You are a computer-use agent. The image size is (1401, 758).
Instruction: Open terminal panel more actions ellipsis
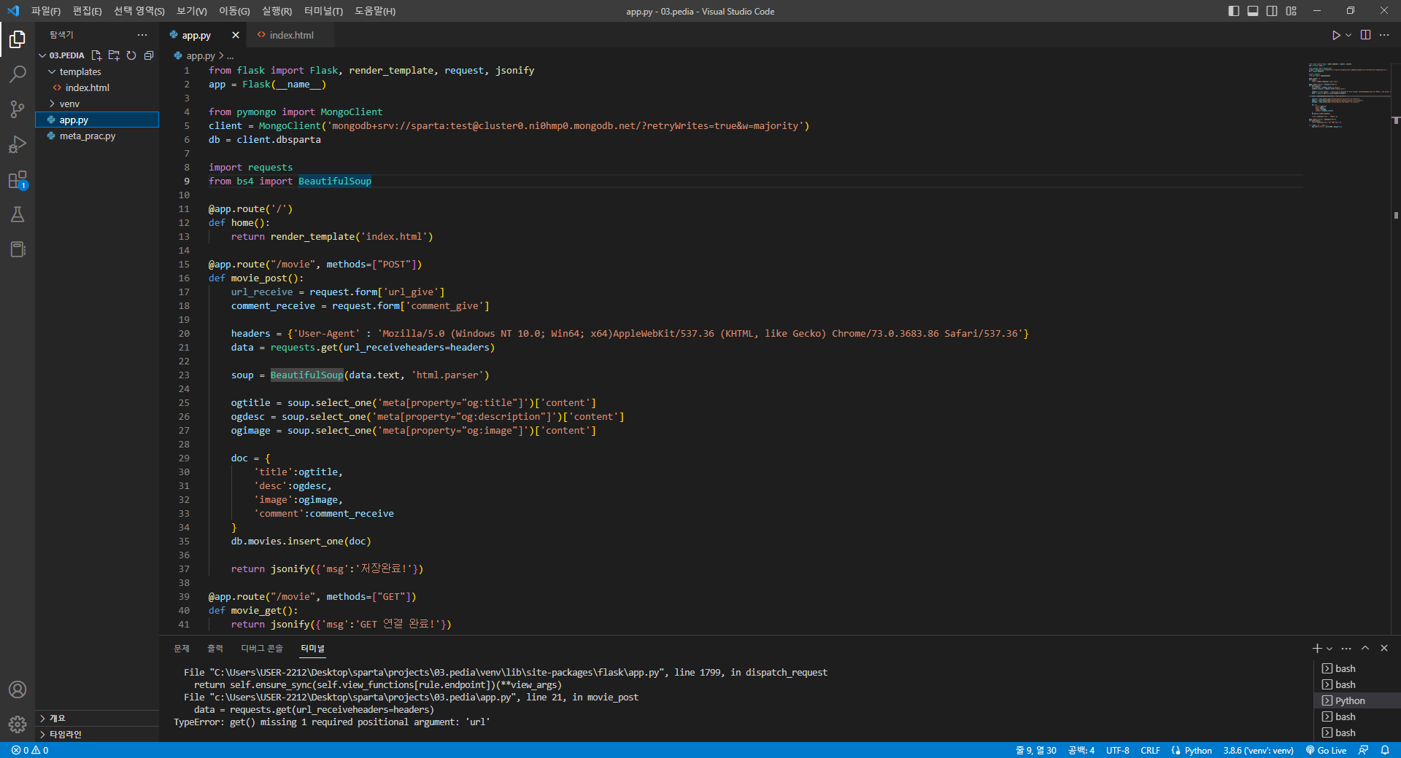(1346, 648)
